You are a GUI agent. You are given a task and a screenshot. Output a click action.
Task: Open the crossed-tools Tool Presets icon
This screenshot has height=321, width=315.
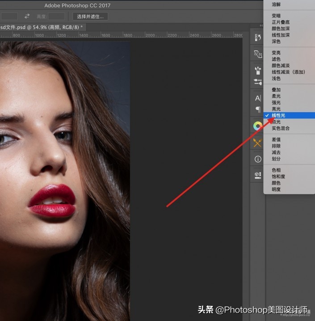(258, 143)
